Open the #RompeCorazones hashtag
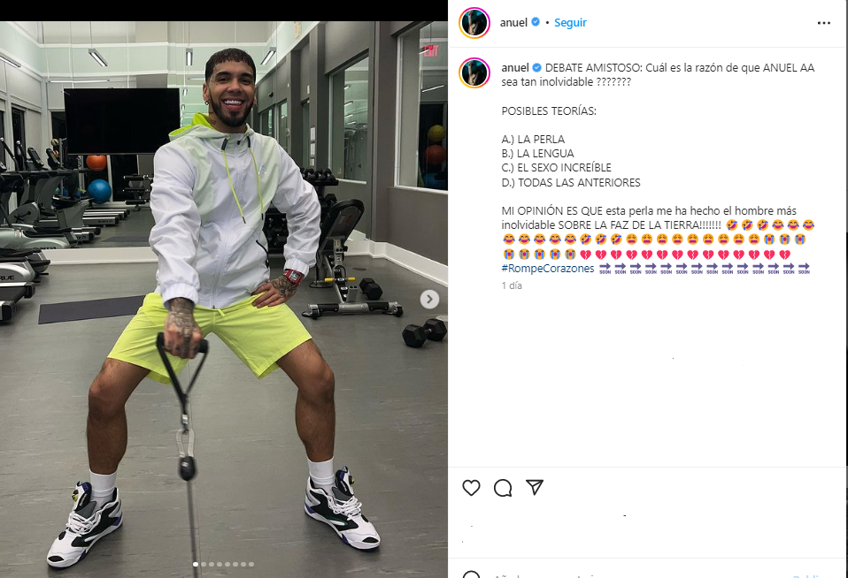 tap(547, 269)
